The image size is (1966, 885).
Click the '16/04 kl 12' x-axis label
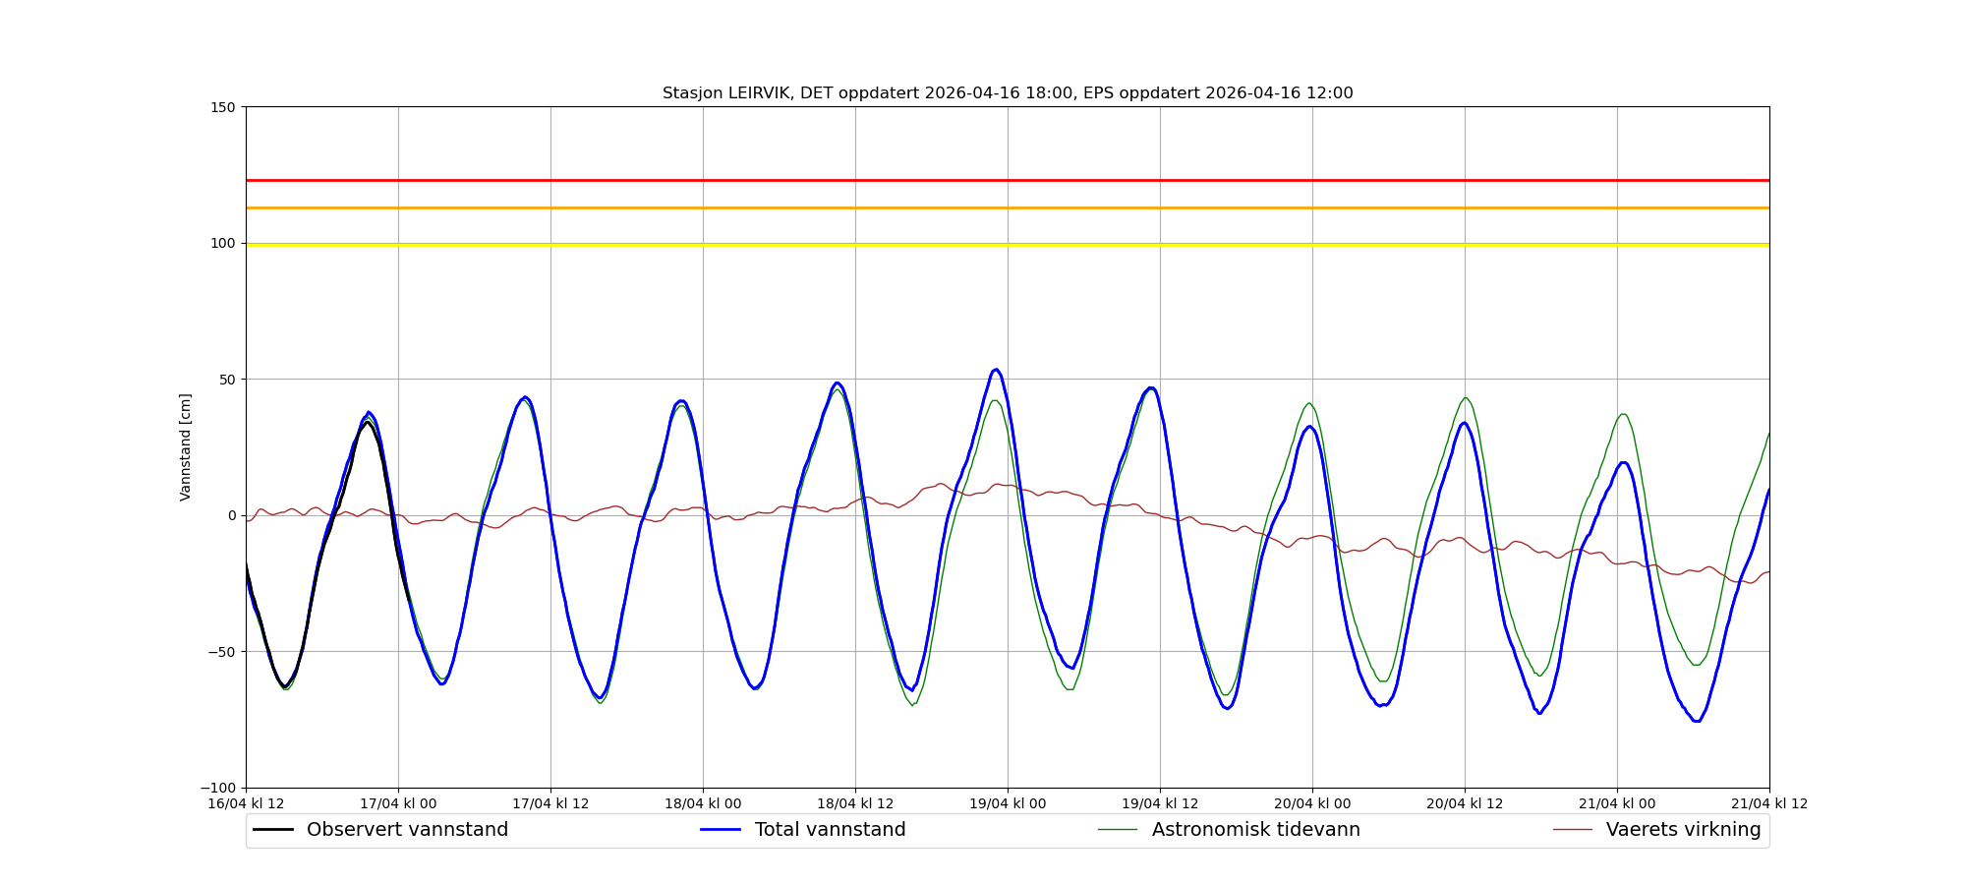(246, 803)
